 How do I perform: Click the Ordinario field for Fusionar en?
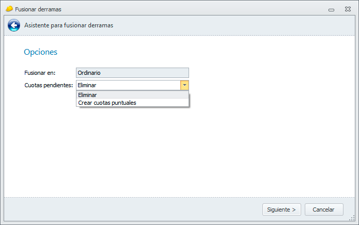132,73
